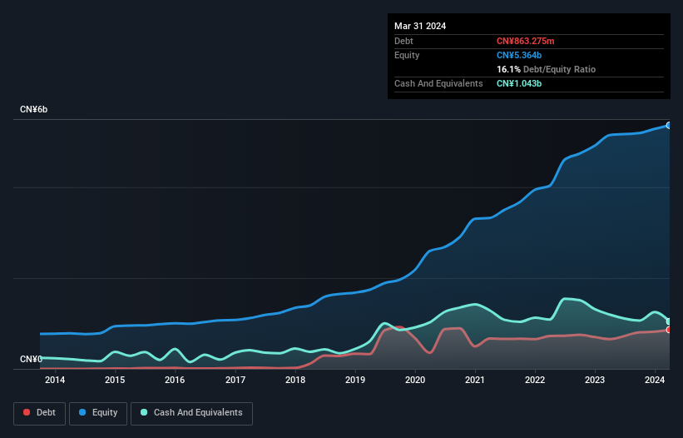
Task: Toggle the Cash And Equivalents legend button
Action: (x=191, y=413)
